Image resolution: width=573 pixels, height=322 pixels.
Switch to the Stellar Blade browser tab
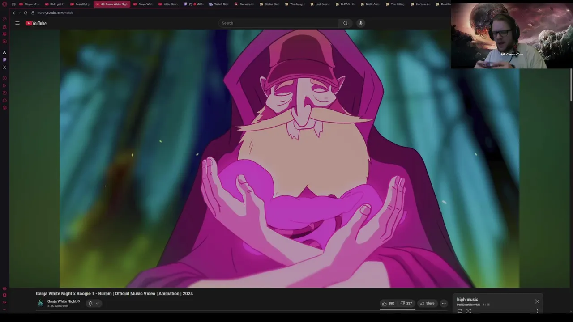tap(270, 4)
